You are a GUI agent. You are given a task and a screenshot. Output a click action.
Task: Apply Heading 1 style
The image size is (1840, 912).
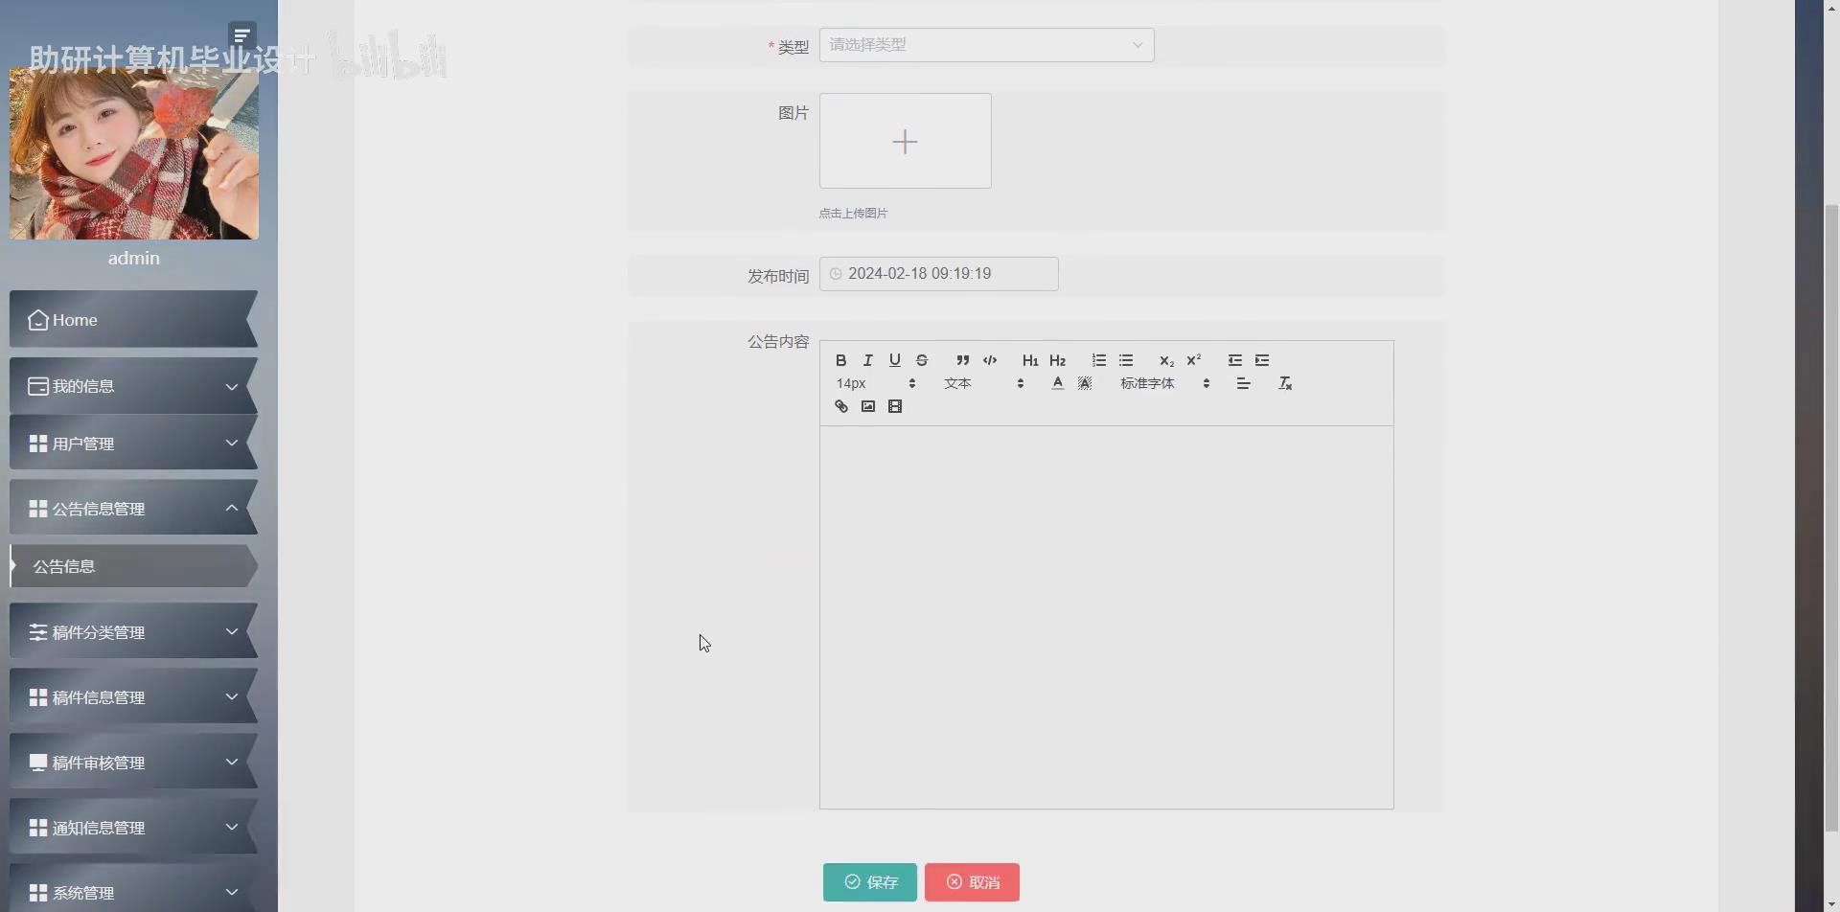click(1030, 360)
